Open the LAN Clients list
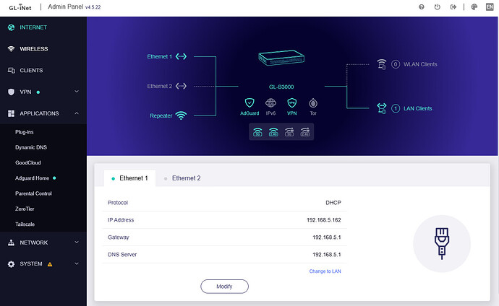The height and width of the screenshot is (306, 499). click(414, 108)
